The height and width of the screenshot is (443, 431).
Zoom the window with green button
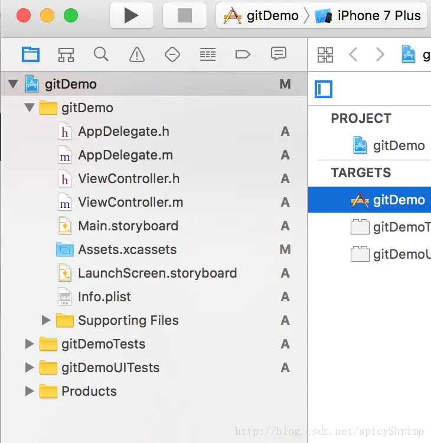click(x=71, y=15)
